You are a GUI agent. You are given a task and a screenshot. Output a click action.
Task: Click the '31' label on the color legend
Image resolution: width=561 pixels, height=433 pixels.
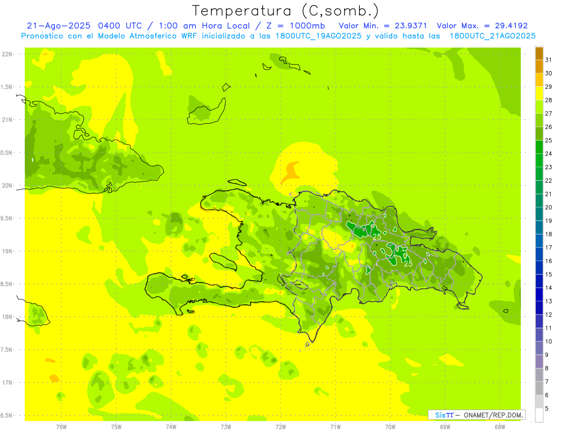coord(549,60)
